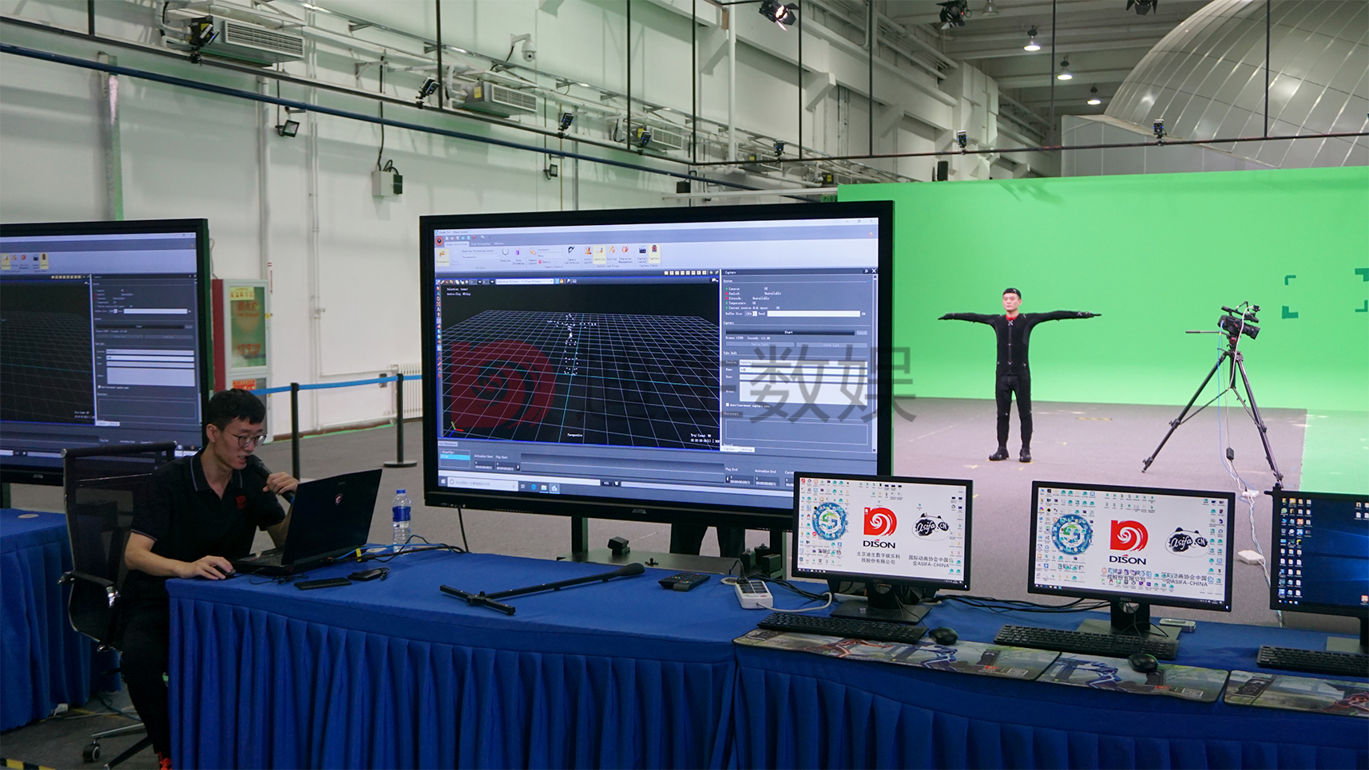Select the Camera Layout icon

[x=532, y=256]
